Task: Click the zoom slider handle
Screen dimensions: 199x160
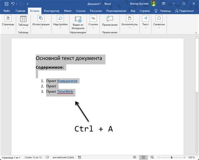Action: 172,157
